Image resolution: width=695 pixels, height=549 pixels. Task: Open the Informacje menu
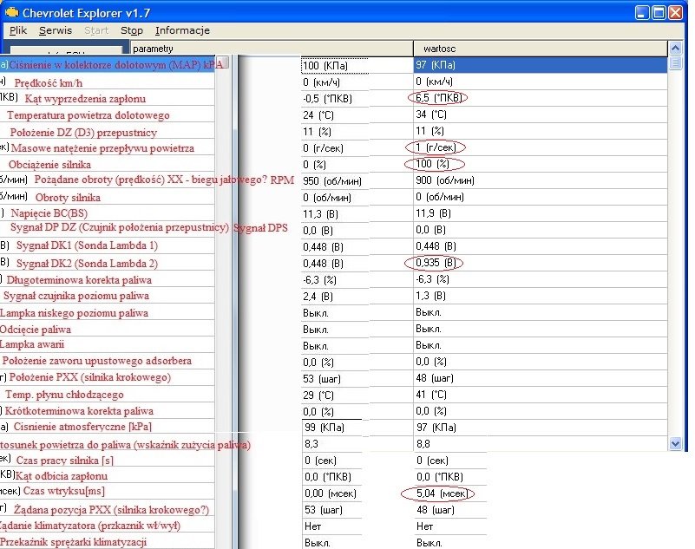[182, 30]
